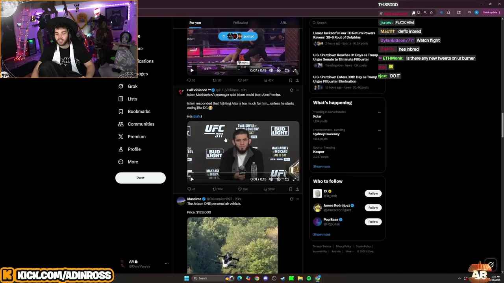The height and width of the screenshot is (283, 504).
Task: View analytics of post with 42K views
Action: 268,80
